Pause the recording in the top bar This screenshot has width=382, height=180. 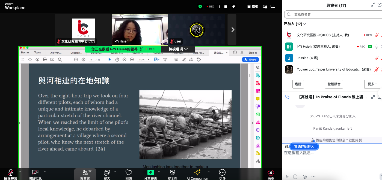219,7
